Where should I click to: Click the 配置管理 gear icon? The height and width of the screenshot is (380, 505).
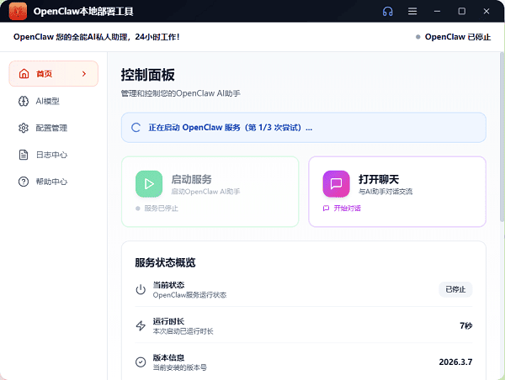(x=24, y=128)
